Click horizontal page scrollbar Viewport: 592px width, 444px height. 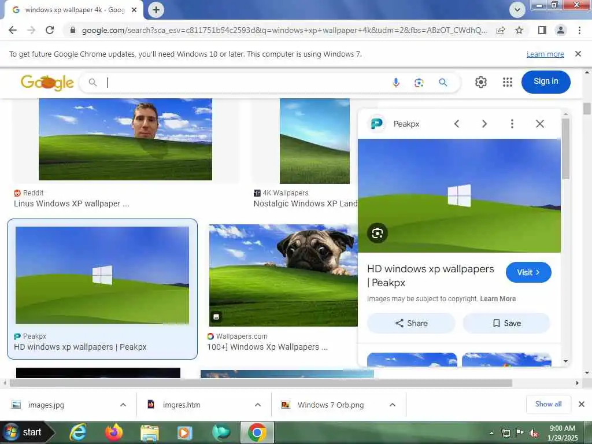[x=261, y=383]
